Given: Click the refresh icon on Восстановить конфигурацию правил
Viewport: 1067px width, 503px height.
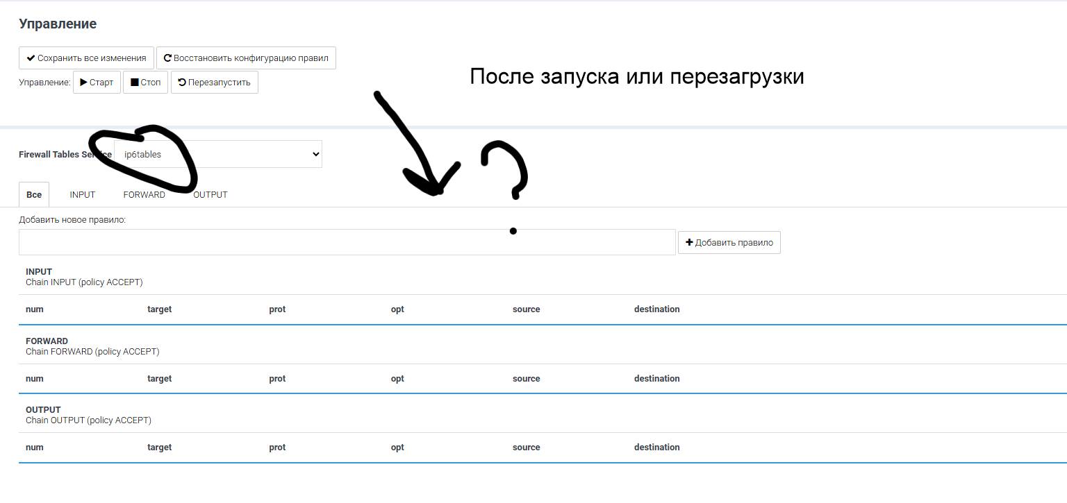Looking at the screenshot, I should (167, 58).
